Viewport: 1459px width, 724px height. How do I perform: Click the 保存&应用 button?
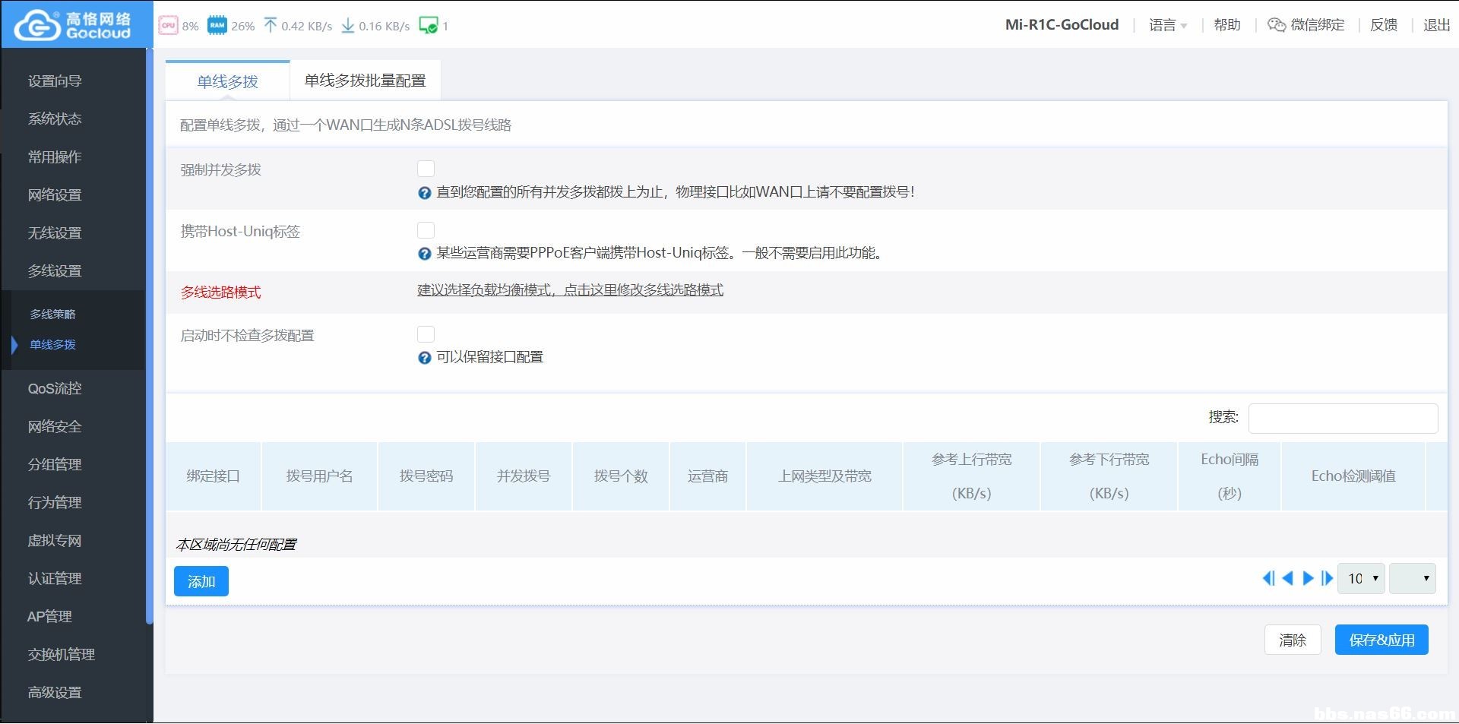[x=1381, y=640]
